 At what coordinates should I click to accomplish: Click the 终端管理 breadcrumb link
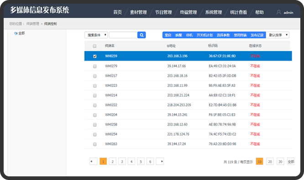(x=33, y=24)
